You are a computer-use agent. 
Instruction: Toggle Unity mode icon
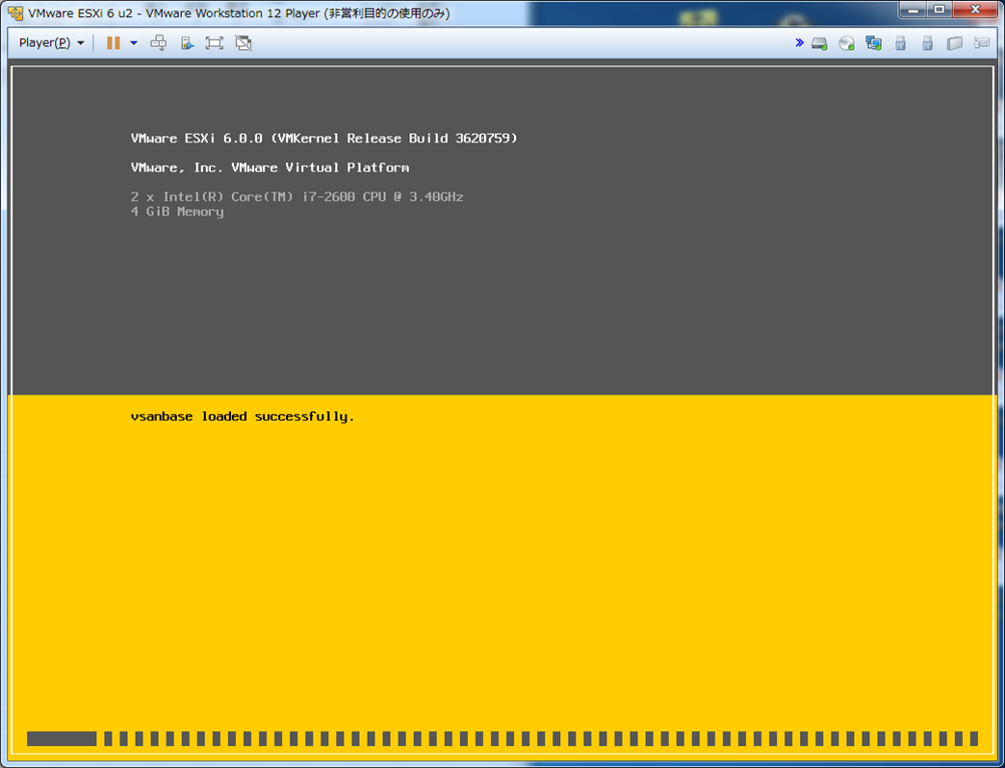pyautogui.click(x=243, y=43)
